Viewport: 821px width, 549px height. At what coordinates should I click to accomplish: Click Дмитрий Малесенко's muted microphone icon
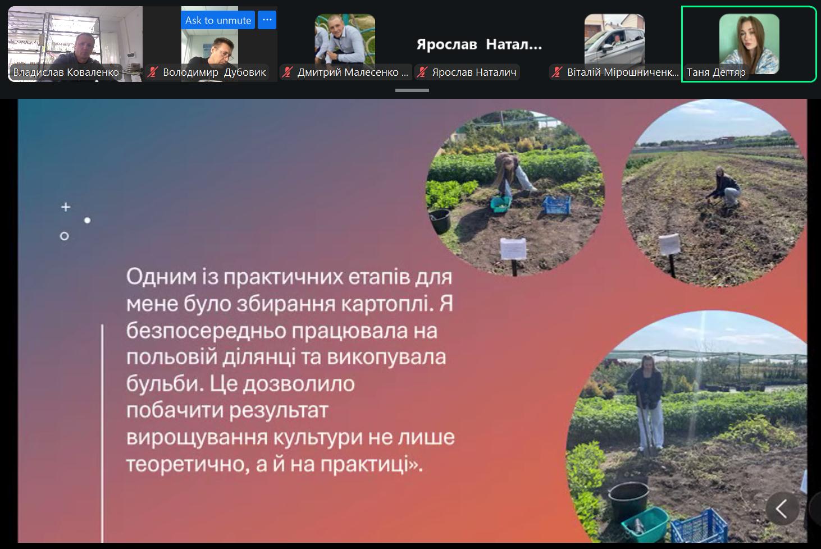[x=288, y=72]
